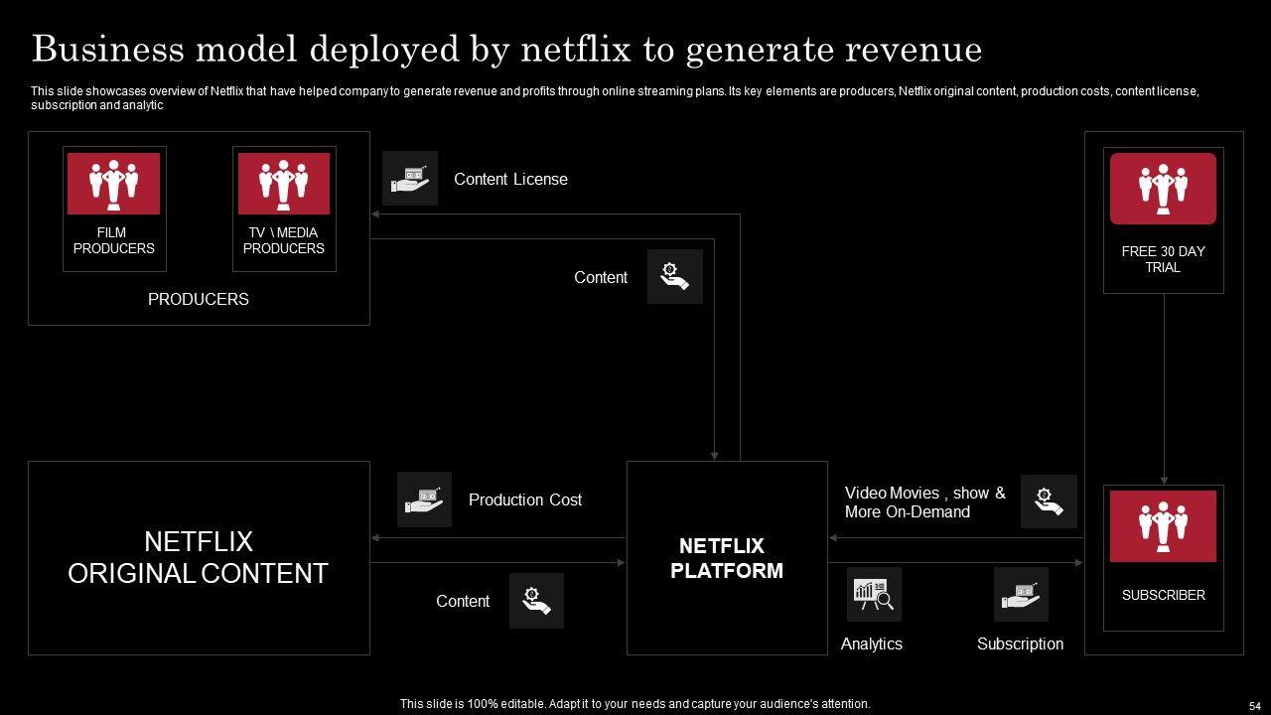Click the 'Subscription' label

click(1020, 643)
